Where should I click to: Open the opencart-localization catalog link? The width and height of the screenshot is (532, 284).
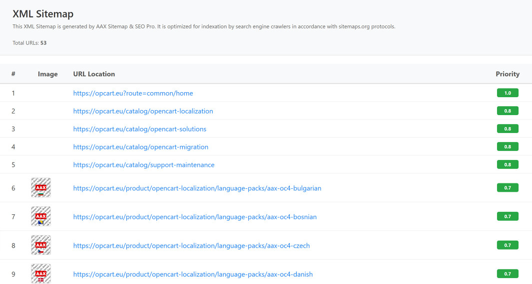coord(143,111)
